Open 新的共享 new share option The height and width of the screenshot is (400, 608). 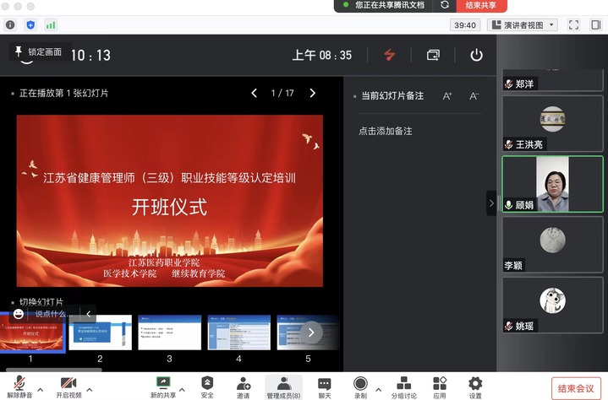(x=163, y=386)
